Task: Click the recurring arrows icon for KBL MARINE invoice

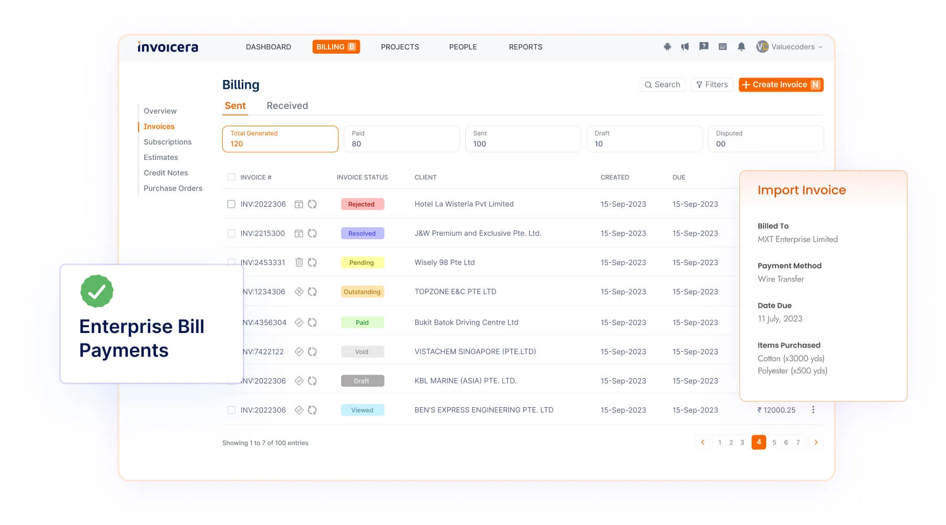Action: (312, 381)
